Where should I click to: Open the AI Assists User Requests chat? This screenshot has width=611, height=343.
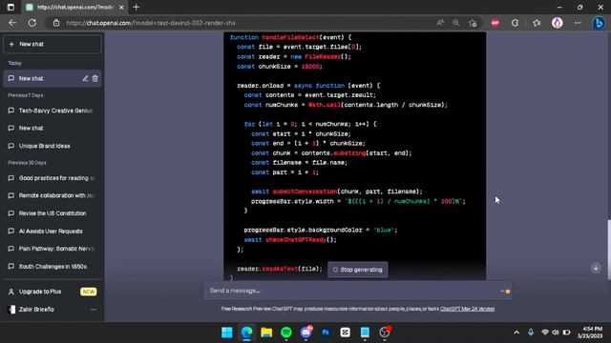coord(53,231)
